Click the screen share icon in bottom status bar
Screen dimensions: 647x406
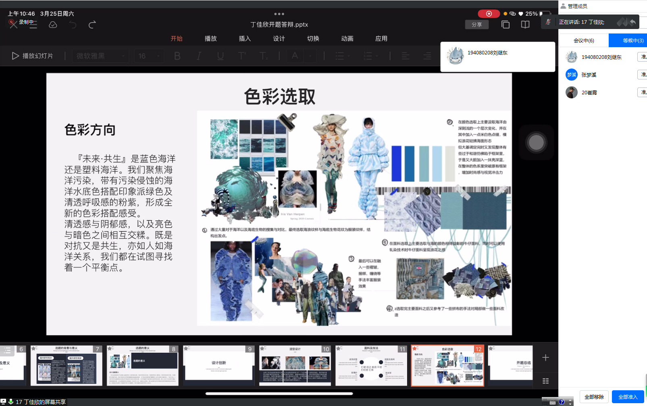click(3, 402)
